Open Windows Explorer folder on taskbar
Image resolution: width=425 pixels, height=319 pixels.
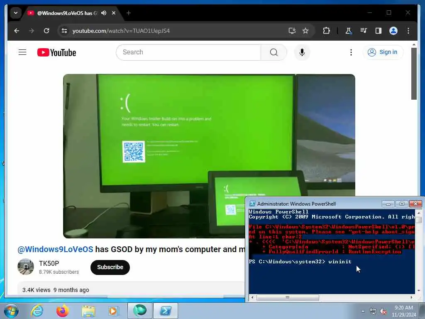[x=88, y=311]
